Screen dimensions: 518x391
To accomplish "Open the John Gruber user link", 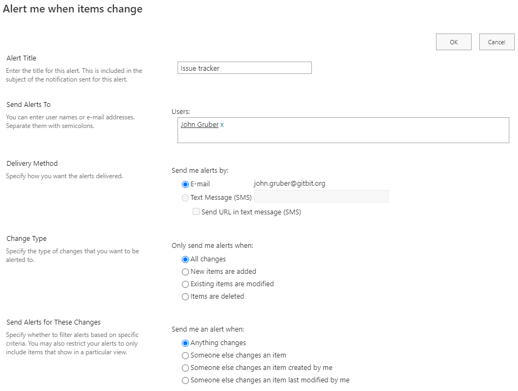I will (199, 125).
